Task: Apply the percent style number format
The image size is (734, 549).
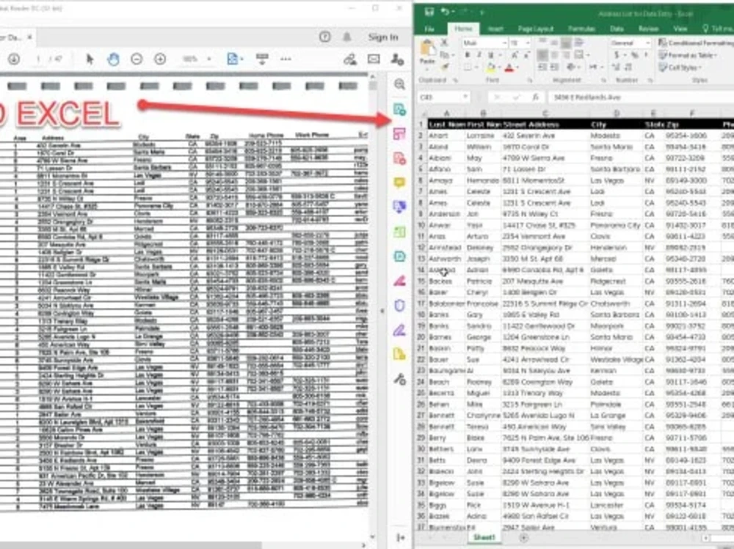Action: coord(634,55)
